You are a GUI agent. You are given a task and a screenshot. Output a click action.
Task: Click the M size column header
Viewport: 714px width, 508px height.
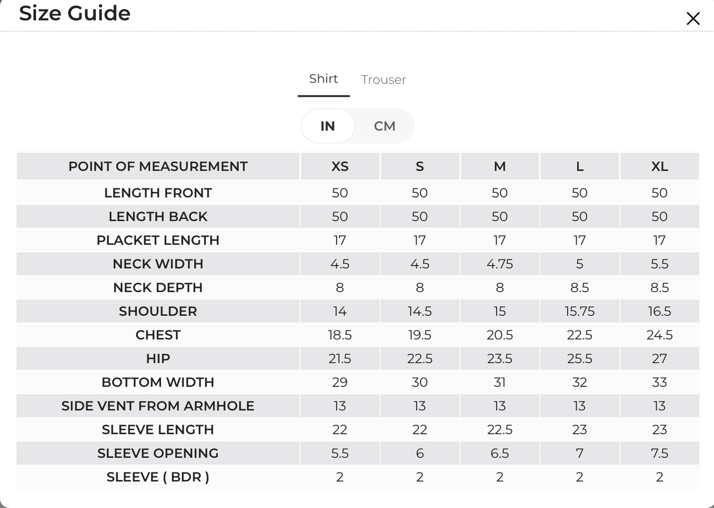(x=500, y=167)
